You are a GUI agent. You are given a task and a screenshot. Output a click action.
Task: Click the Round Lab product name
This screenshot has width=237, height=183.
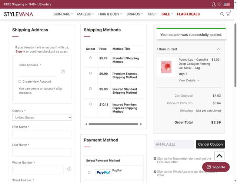point(194,64)
